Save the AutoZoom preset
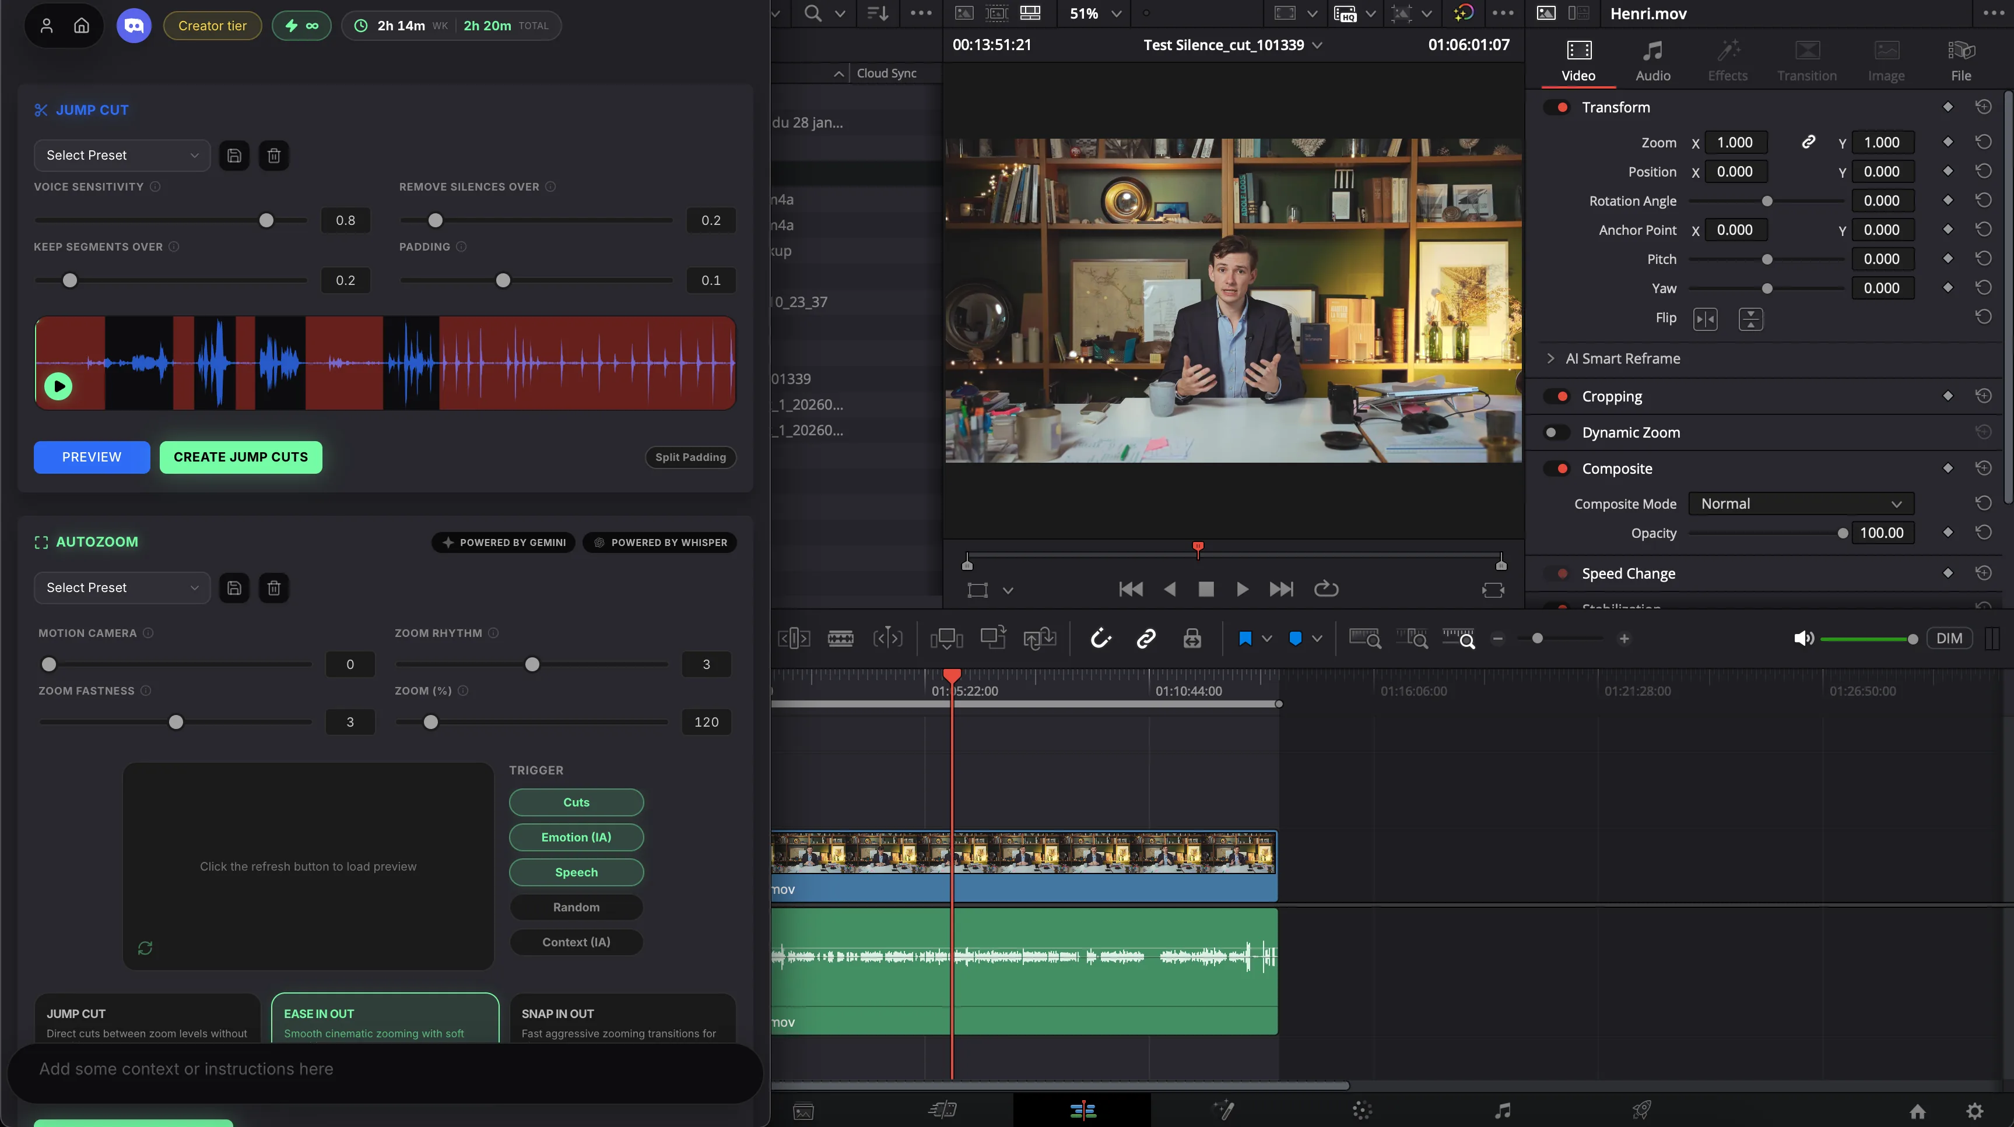2014x1127 pixels. [x=234, y=587]
